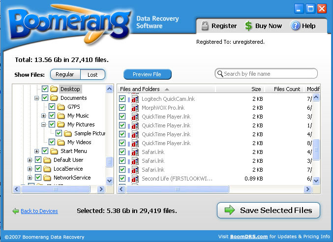Expand the My Music tree node
333x242 pixels.
pyautogui.click(x=44, y=116)
